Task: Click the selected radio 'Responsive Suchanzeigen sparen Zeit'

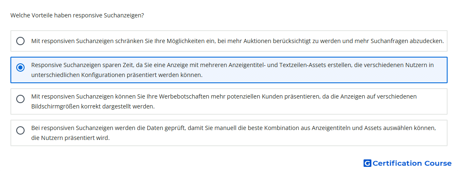Action: 20,67
